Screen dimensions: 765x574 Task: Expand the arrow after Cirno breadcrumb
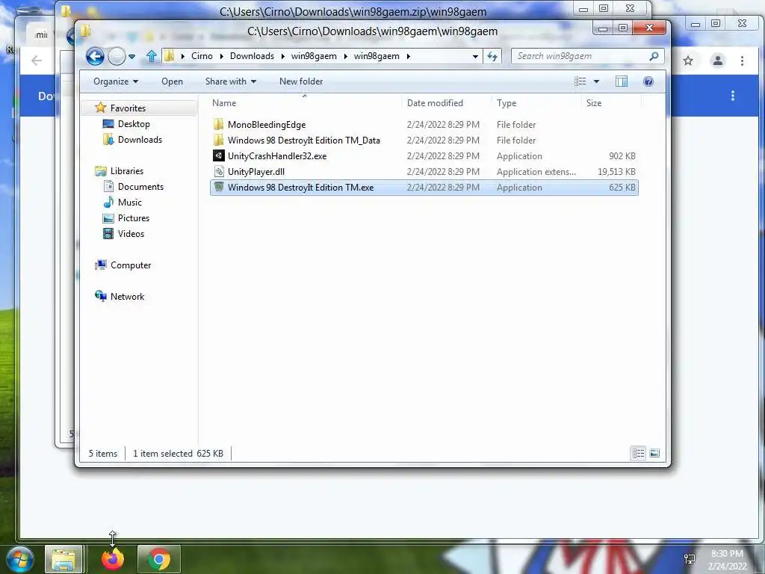(221, 56)
